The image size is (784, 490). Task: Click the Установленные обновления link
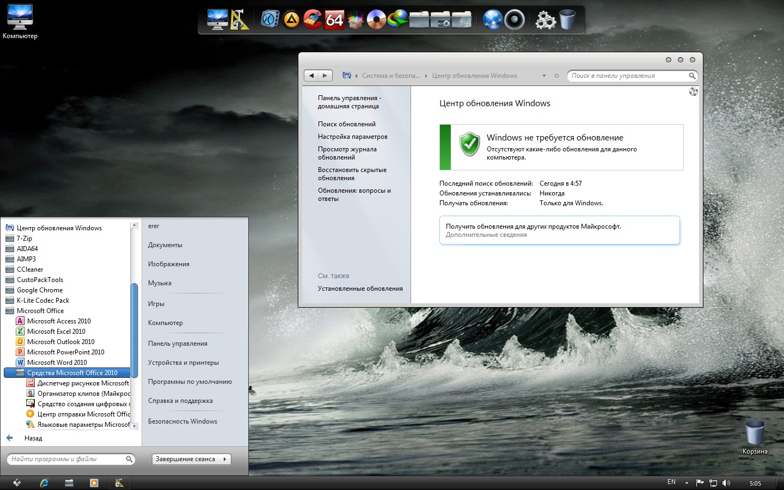click(360, 289)
